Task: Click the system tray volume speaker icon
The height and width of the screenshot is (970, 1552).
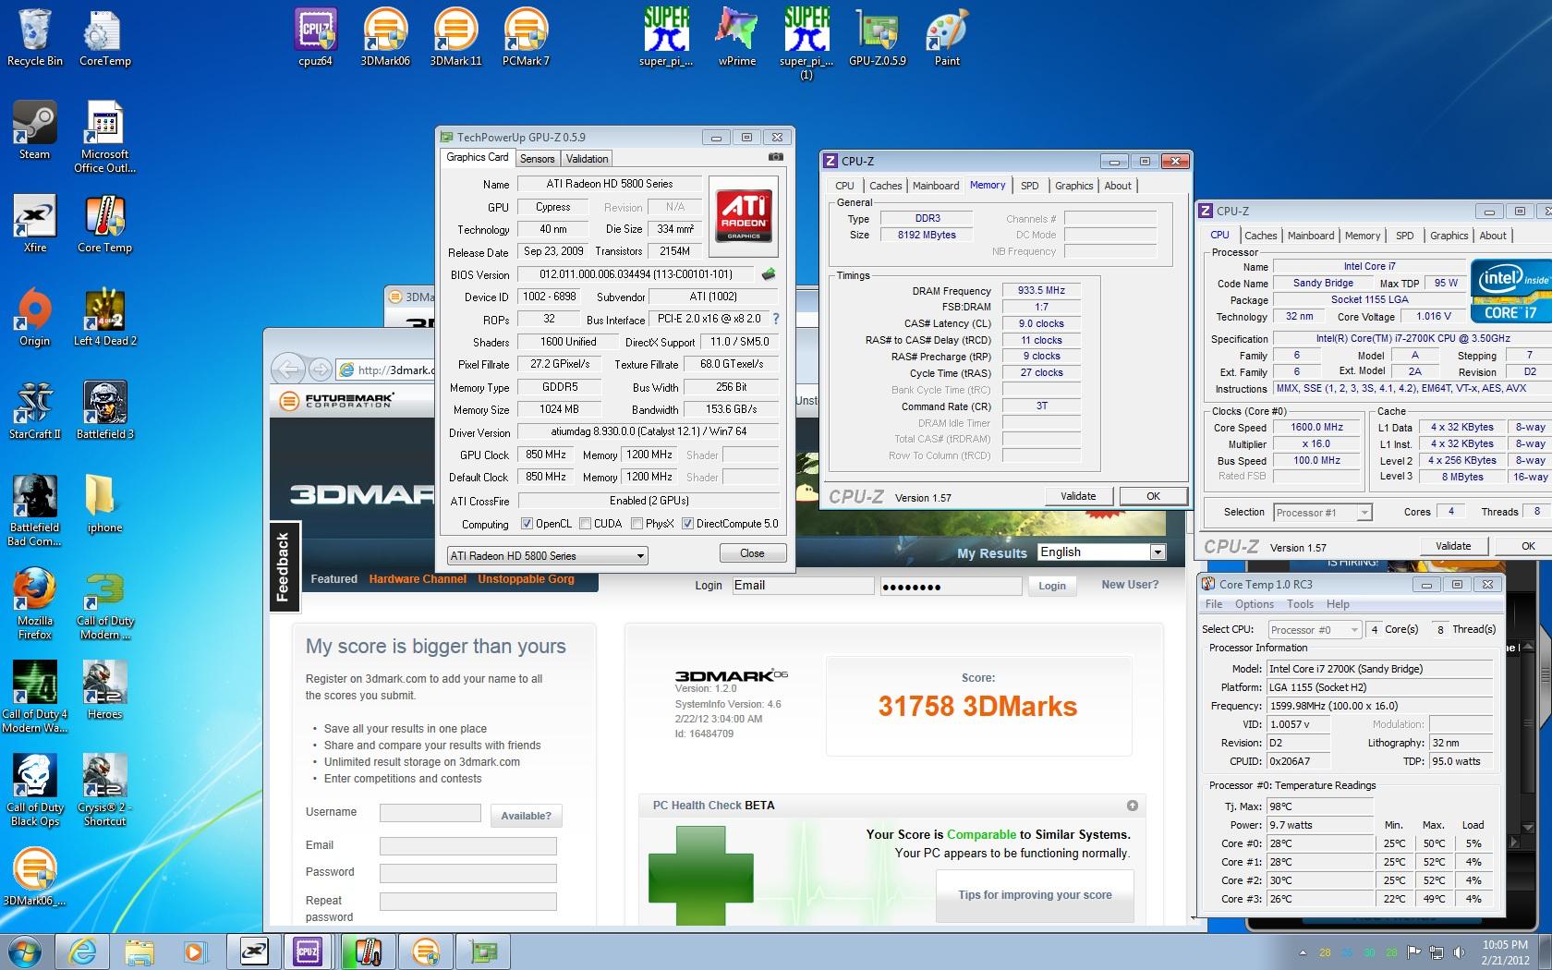Action: 1459,952
